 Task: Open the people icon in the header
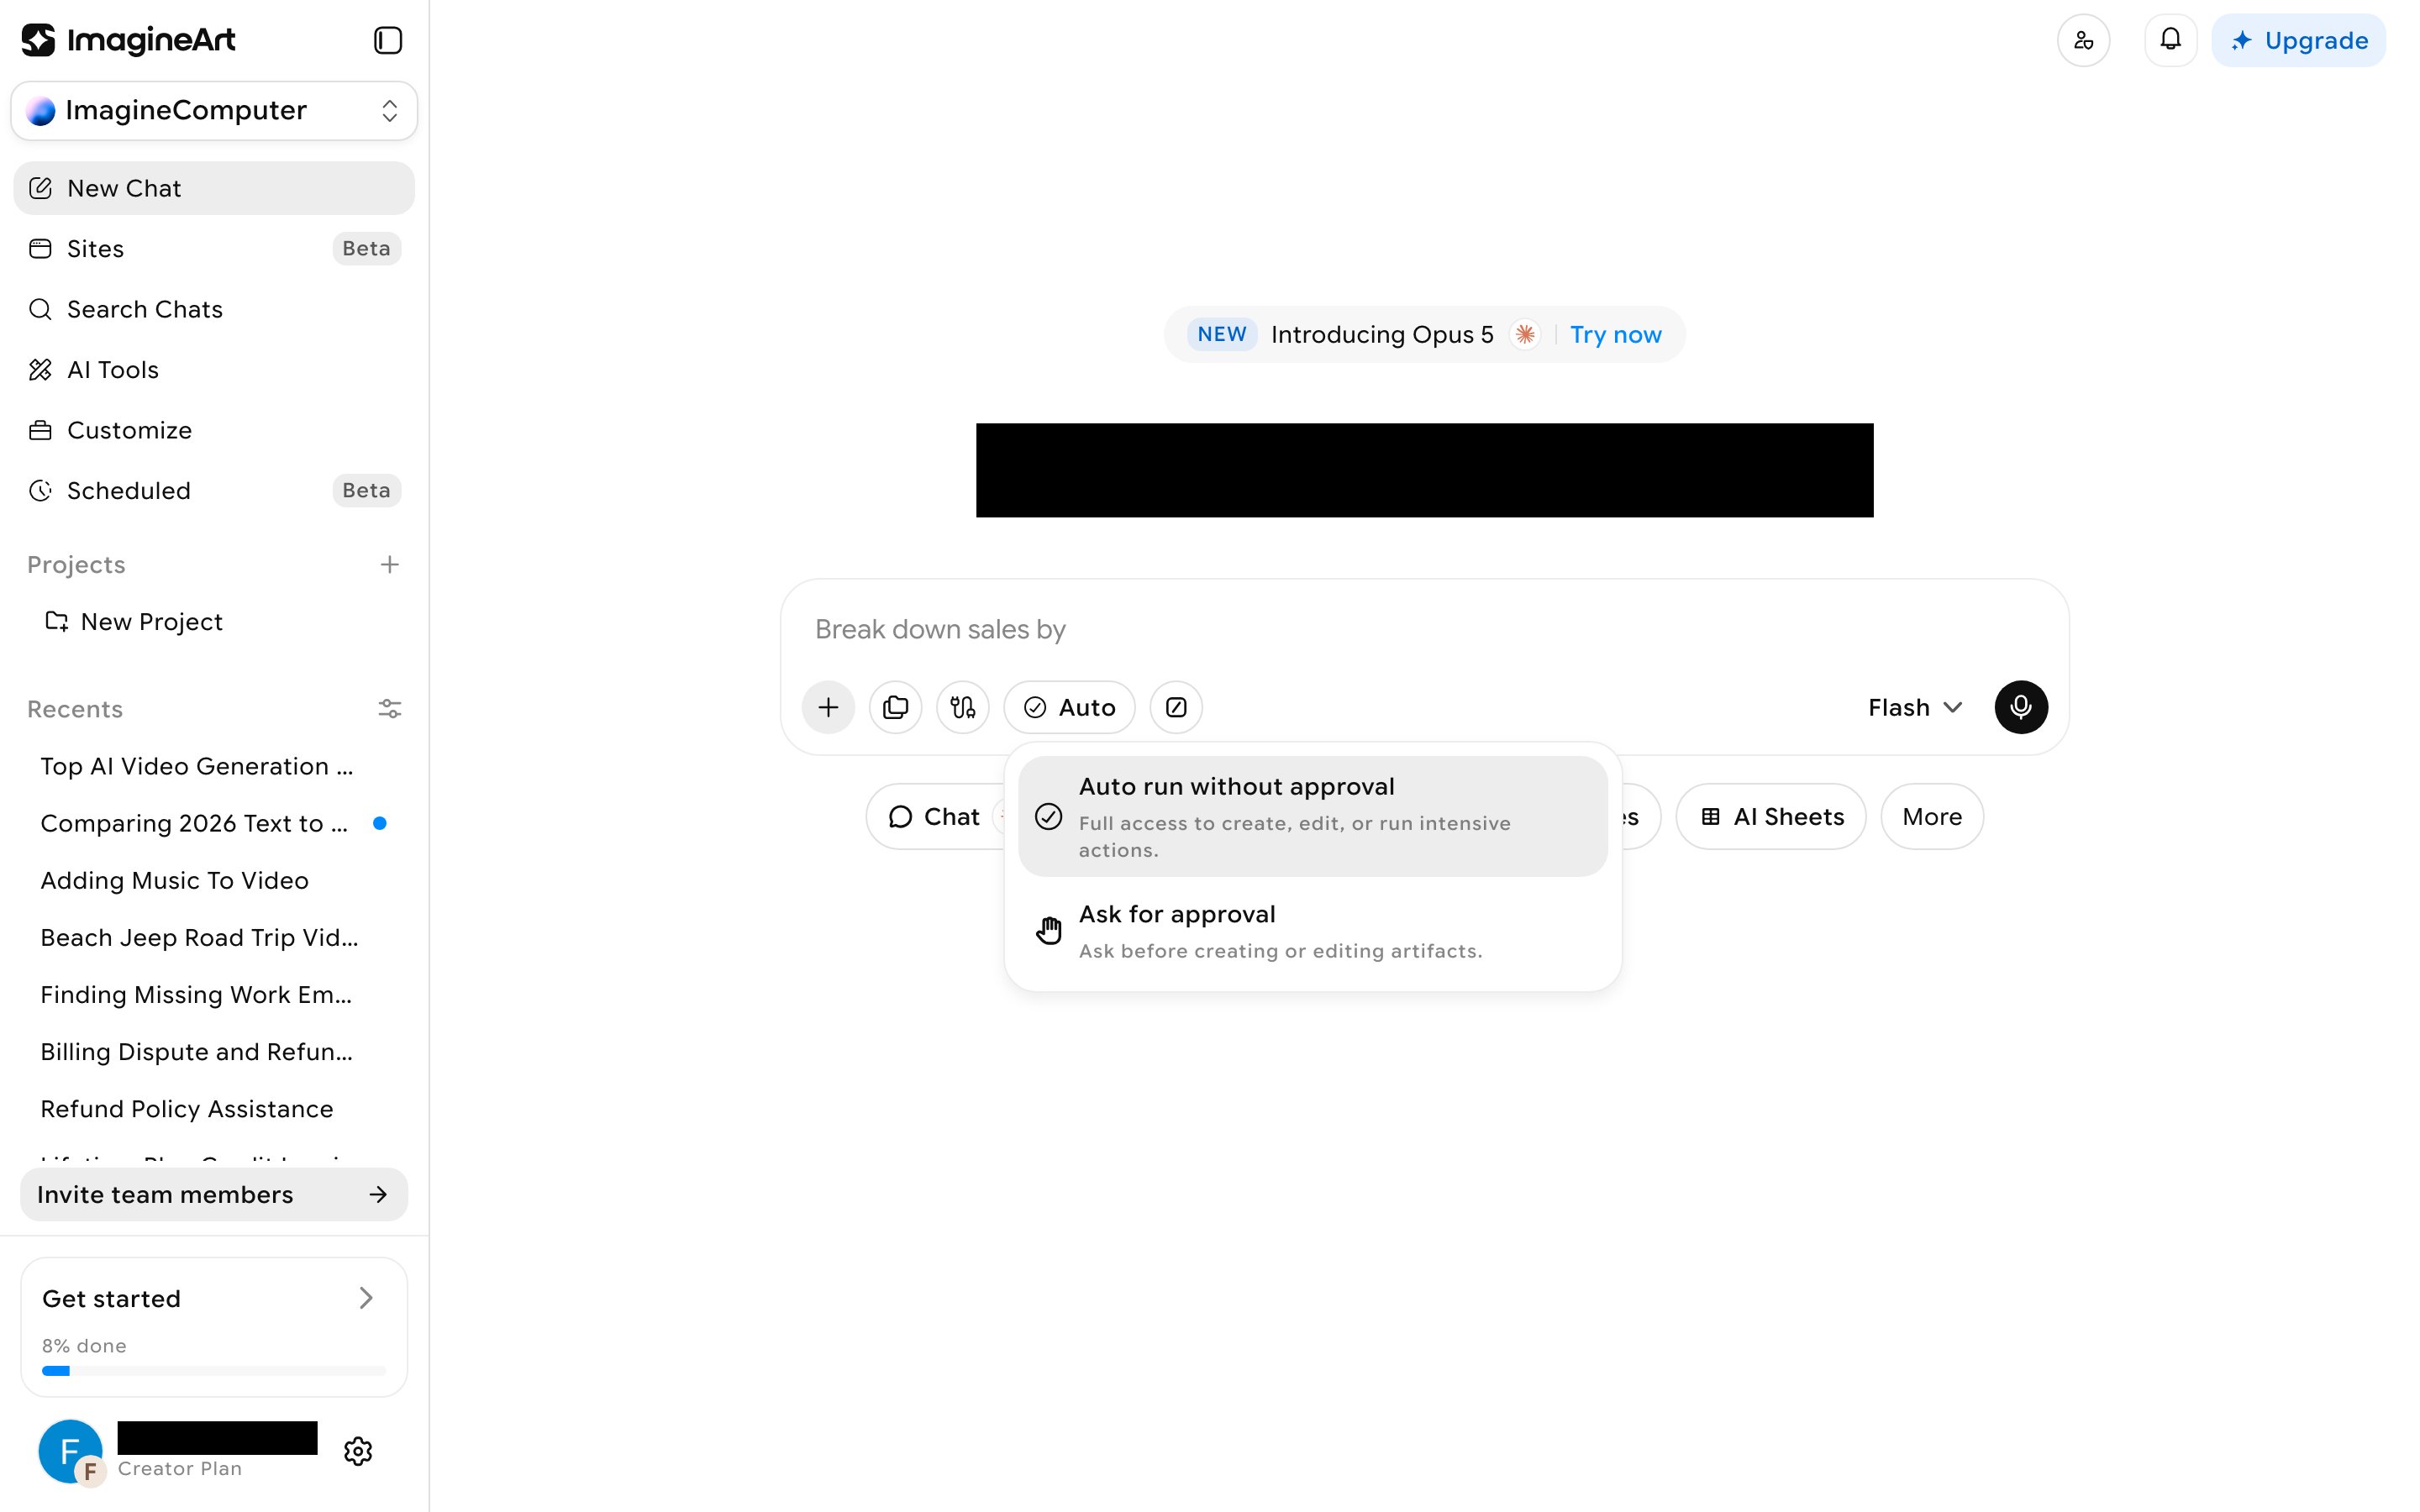tap(2083, 40)
